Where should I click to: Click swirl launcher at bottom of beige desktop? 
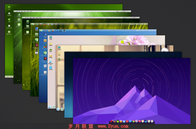point(58,109)
